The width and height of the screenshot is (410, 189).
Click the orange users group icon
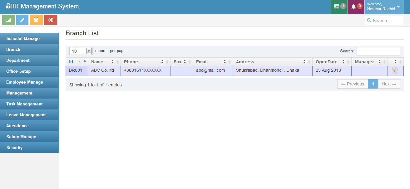tap(36, 20)
